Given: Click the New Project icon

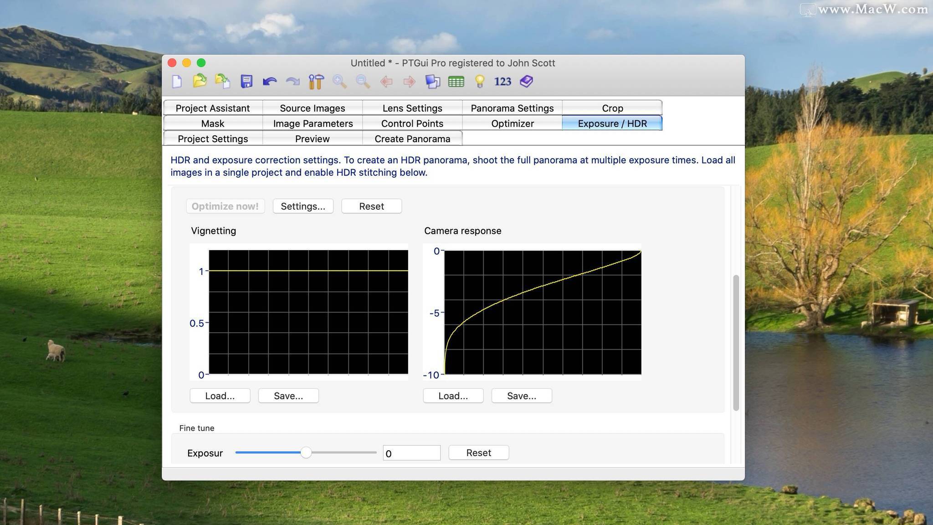Looking at the screenshot, I should click(x=177, y=82).
